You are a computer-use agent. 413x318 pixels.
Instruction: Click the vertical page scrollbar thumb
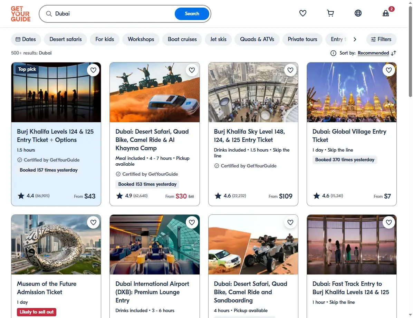pos(410,51)
